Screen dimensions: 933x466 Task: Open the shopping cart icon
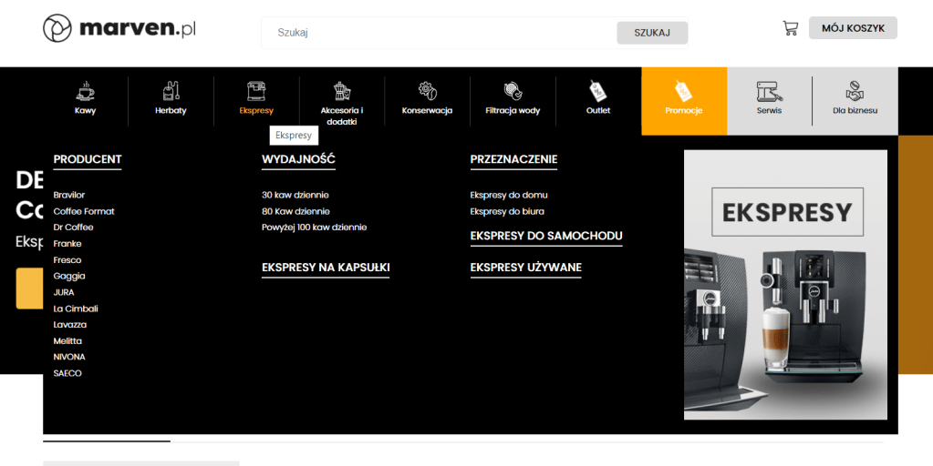(x=790, y=28)
